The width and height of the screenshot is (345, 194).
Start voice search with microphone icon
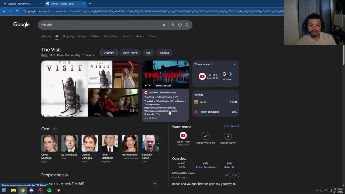pyautogui.click(x=173, y=25)
